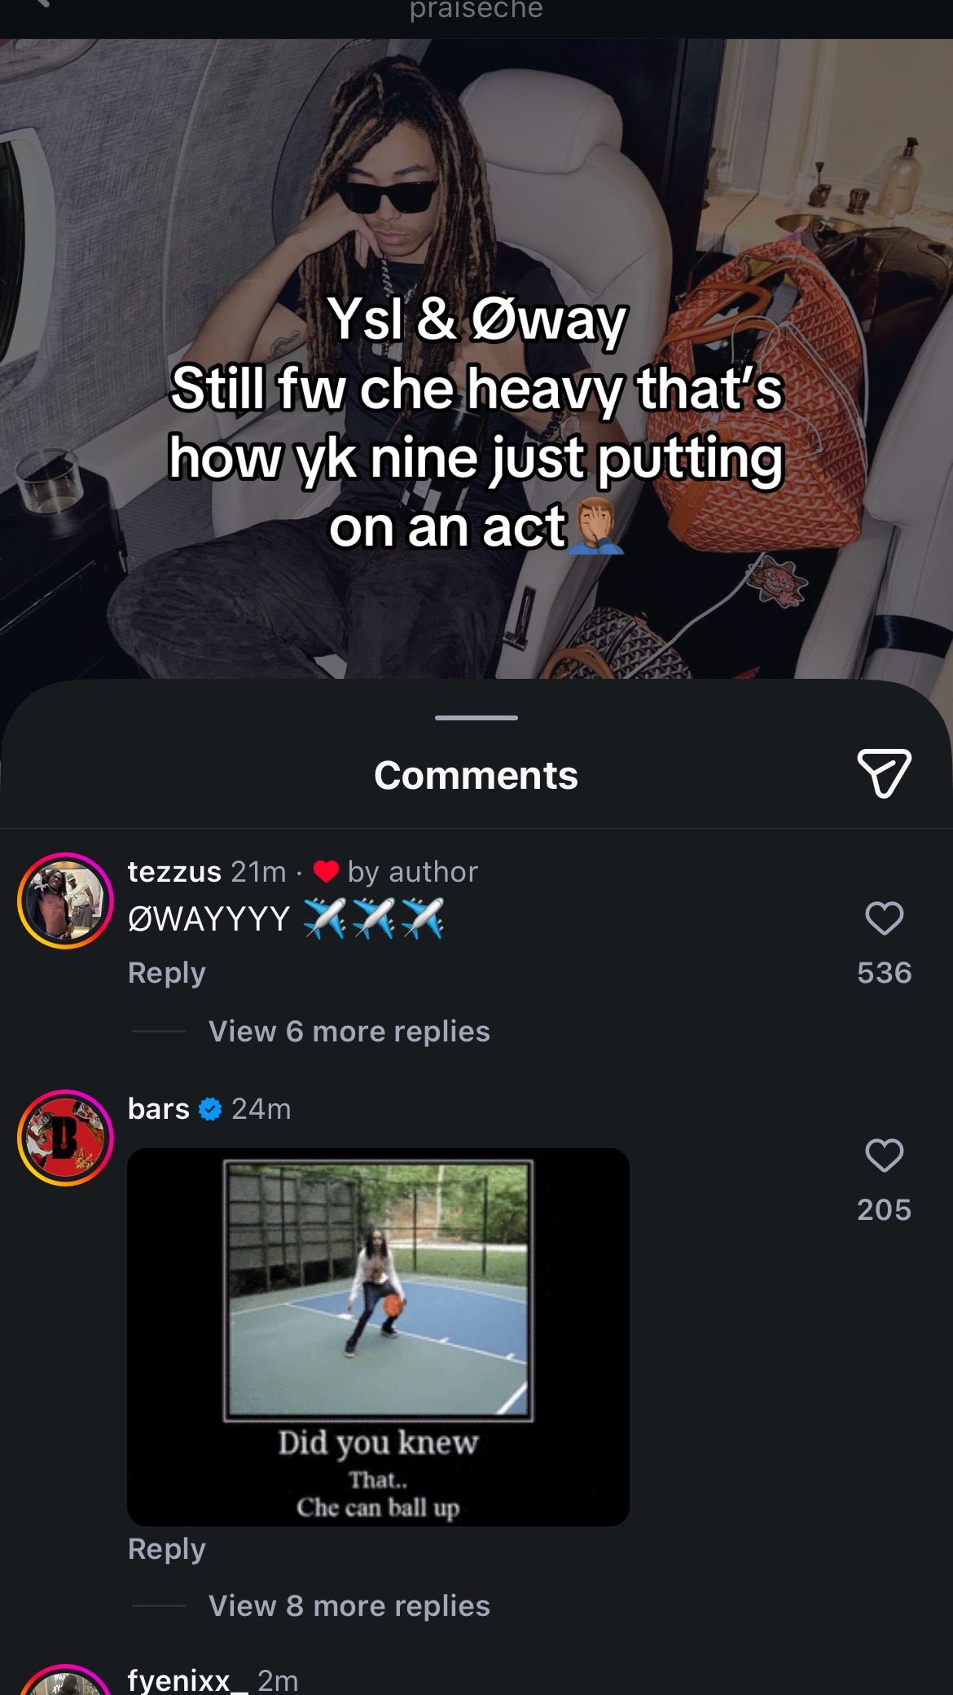
Task: Tap the blue verified badge next to bars
Action: coord(210,1109)
